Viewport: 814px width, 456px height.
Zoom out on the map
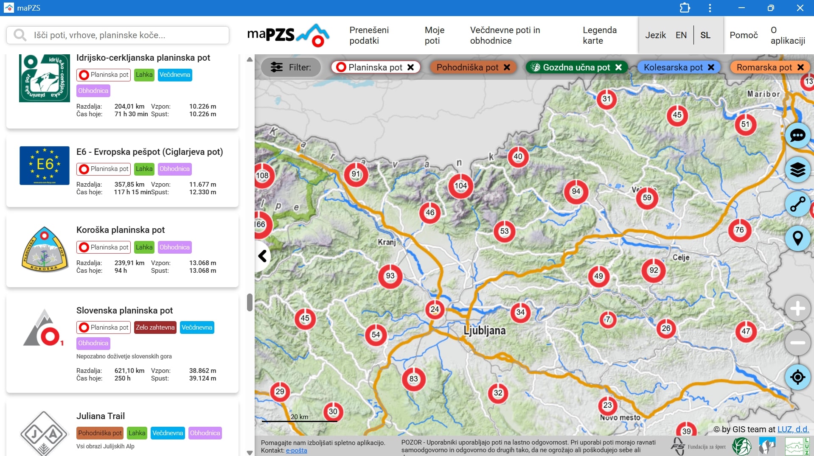(797, 343)
